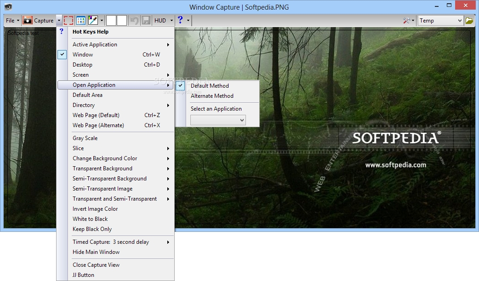Click the floppy disk save icon
The height and width of the screenshot is (281, 479).
click(x=146, y=21)
